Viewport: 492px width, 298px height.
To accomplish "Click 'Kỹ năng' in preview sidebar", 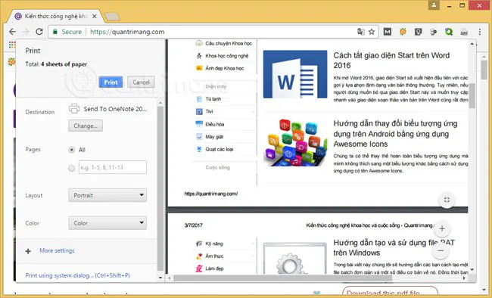I will click(214, 244).
